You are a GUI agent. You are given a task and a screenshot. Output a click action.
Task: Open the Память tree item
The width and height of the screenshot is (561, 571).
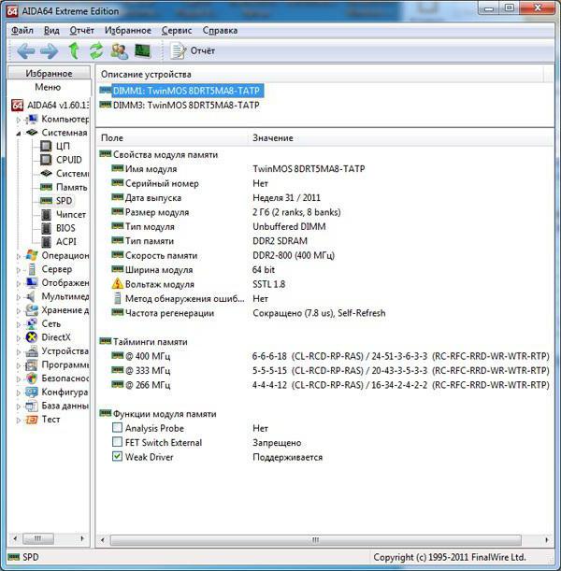point(64,187)
